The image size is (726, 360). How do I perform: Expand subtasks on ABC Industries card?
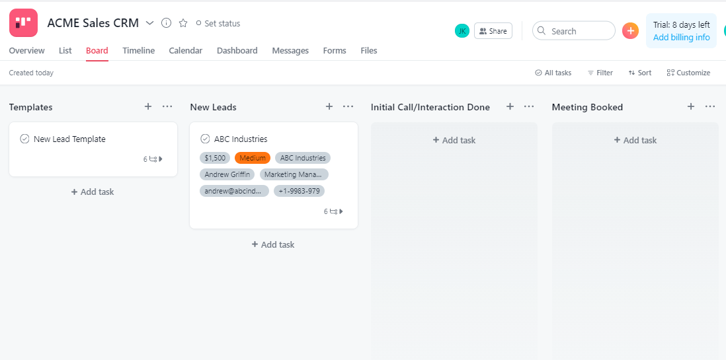333,211
